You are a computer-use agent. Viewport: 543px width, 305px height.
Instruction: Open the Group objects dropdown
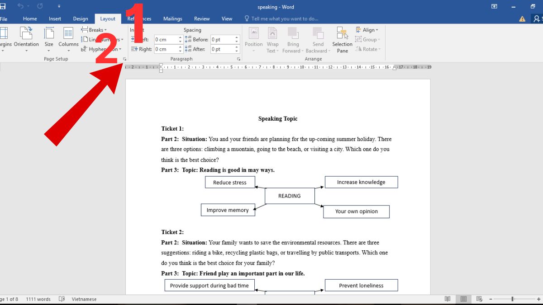point(367,39)
